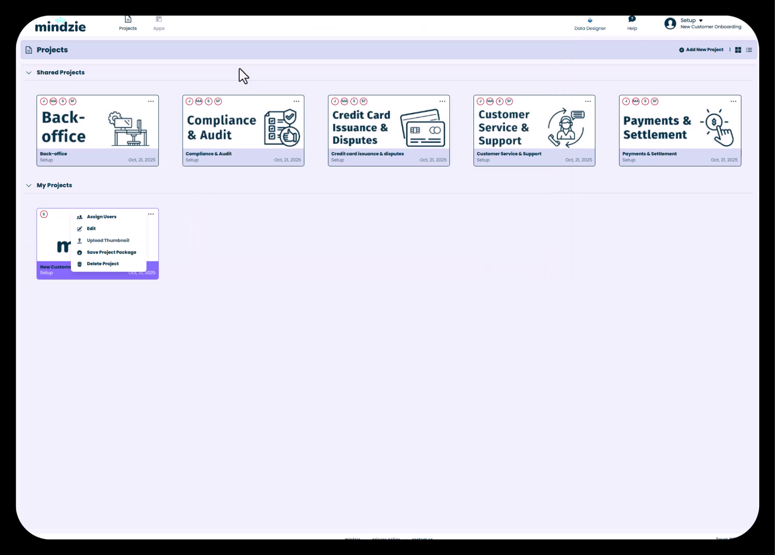775x555 pixels.
Task: Open three-dot menu on Back-office card
Action: (151, 101)
